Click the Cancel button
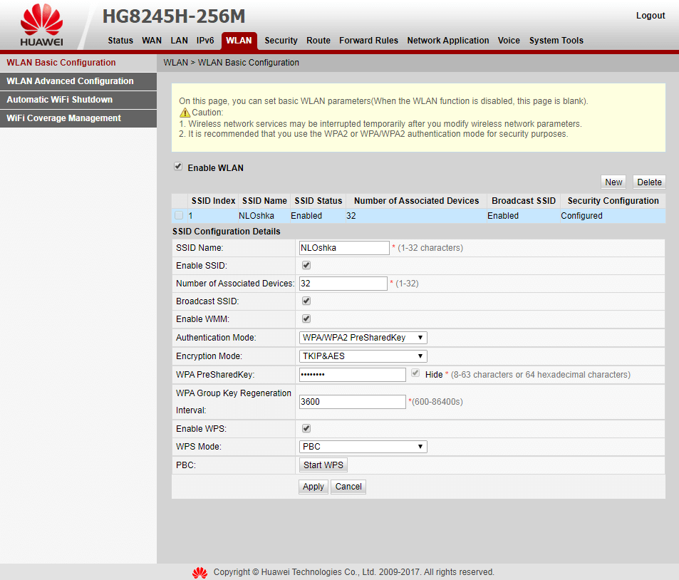This screenshot has width=679, height=580. (x=348, y=487)
